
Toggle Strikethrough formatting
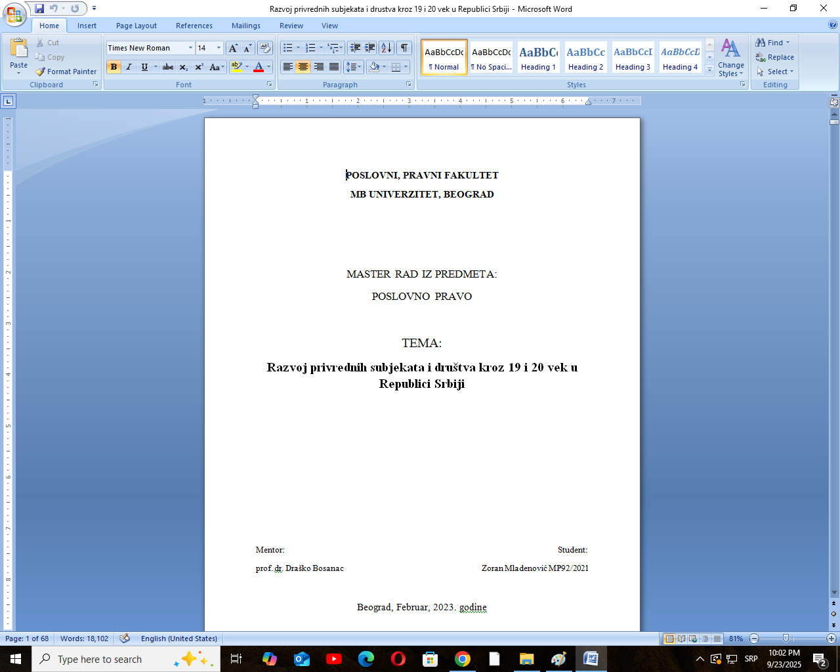coord(168,67)
